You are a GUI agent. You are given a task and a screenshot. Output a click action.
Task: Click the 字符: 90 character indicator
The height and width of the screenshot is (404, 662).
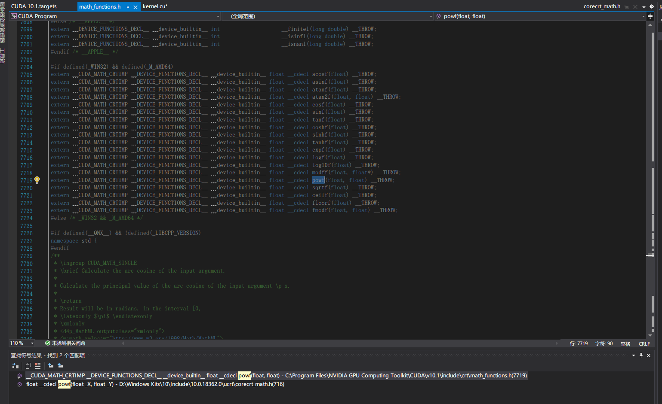click(x=604, y=344)
